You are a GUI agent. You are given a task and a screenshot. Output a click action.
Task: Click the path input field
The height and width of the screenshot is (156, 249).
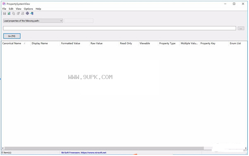coord(119,28)
